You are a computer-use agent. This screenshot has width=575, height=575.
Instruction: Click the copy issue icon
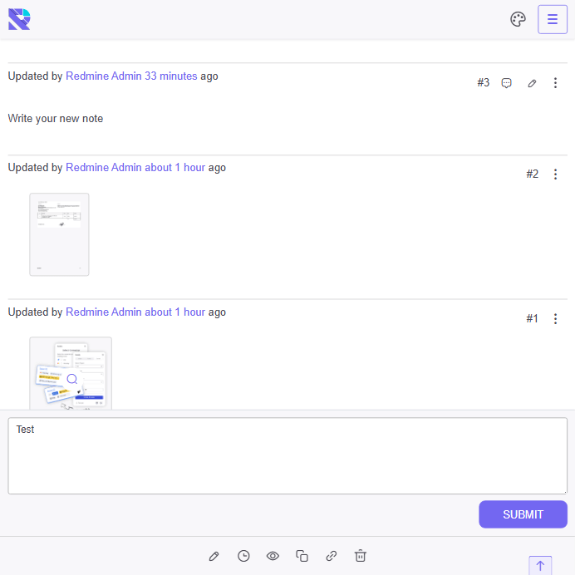[x=302, y=556]
